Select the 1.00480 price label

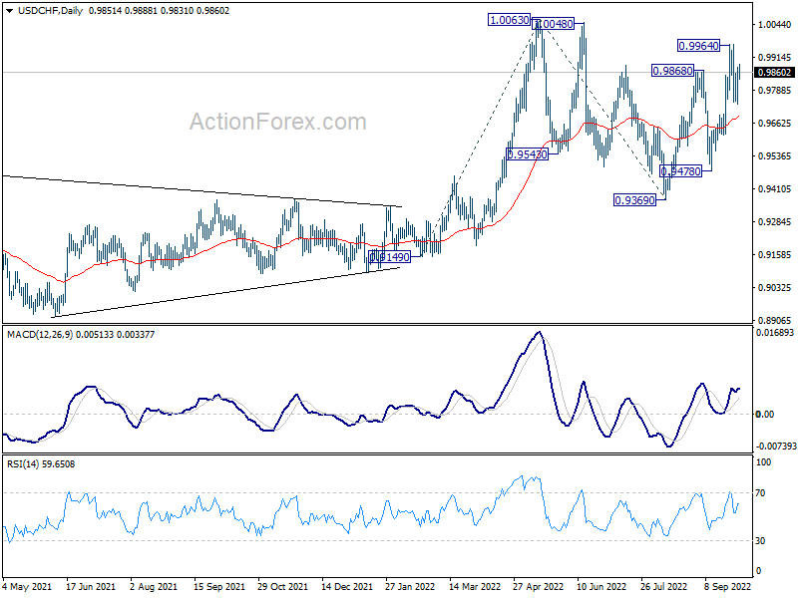[x=554, y=24]
